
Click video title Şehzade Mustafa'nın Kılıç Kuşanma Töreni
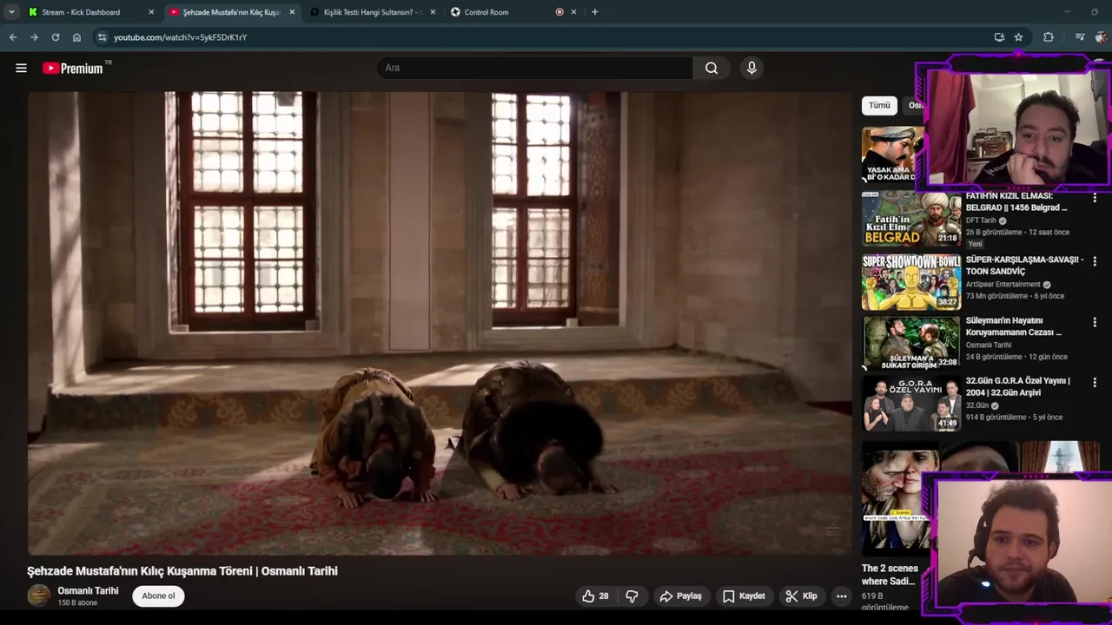pos(182,570)
